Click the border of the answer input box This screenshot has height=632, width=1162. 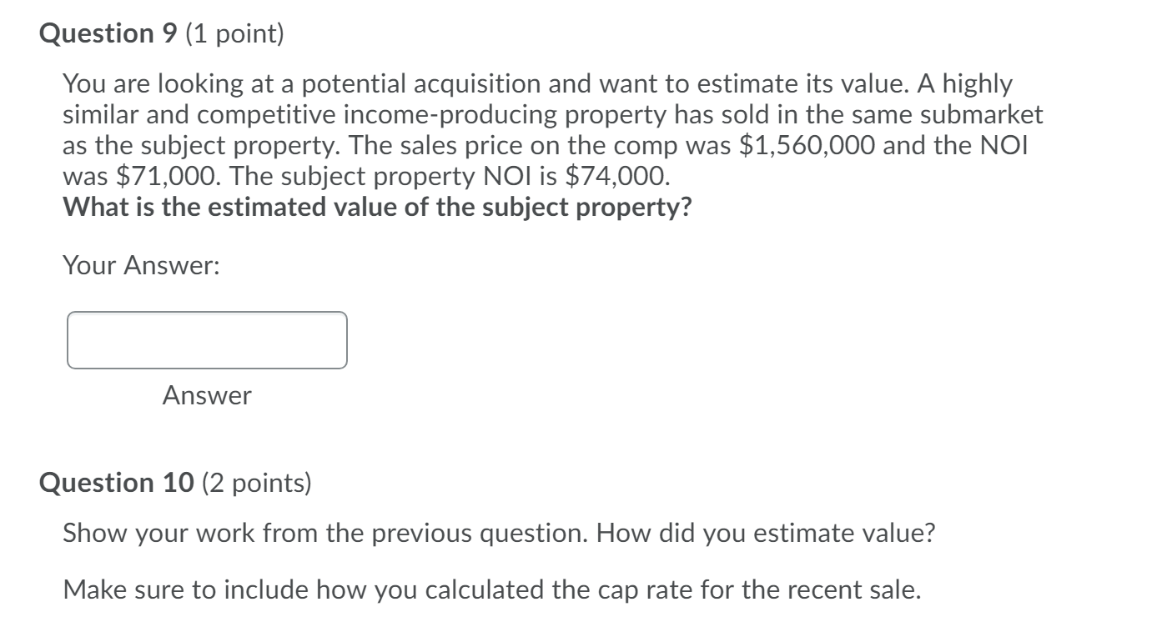(x=207, y=313)
